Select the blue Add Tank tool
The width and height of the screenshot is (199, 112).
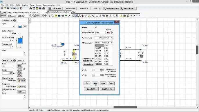tap(59, 16)
